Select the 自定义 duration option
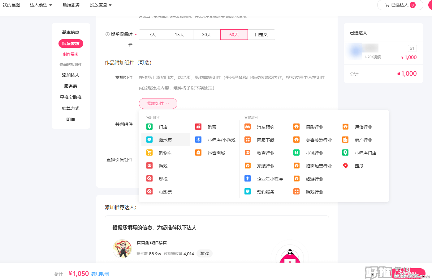This screenshot has height=280, width=432. 261,35
